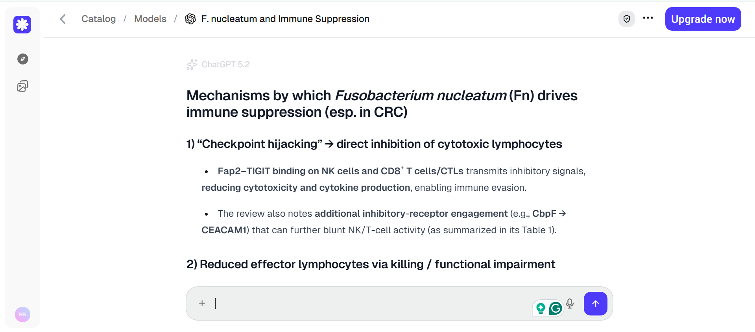Click the ChatGPT 5.2 model label
Screen dimensions: 755x332
tap(225, 65)
